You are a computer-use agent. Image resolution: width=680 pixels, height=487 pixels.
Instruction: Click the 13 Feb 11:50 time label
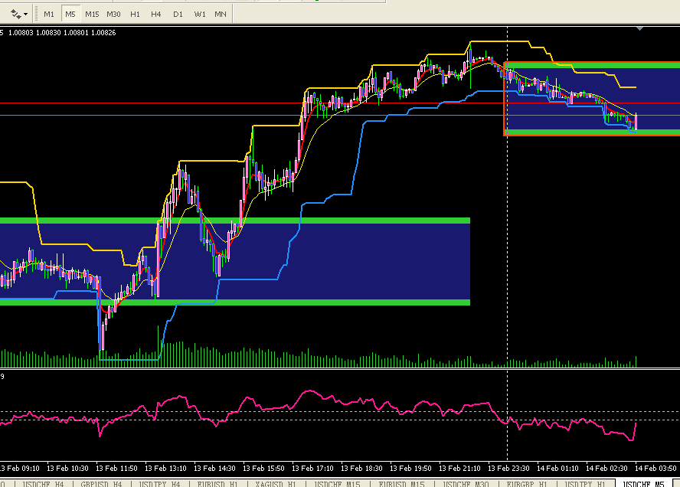[116, 469]
